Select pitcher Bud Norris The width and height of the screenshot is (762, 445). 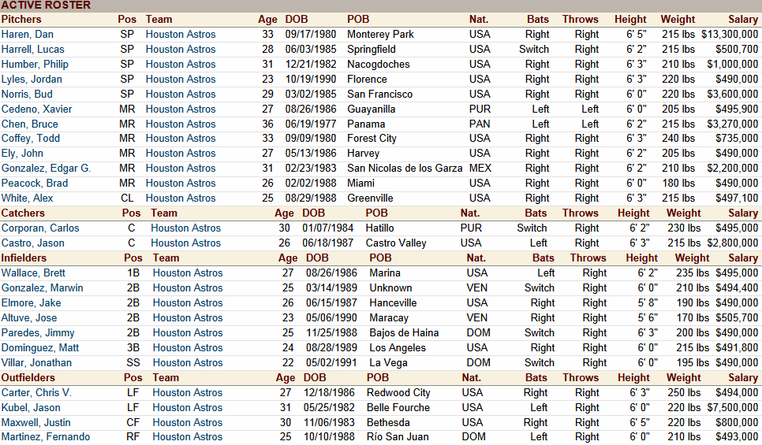pyautogui.click(x=28, y=94)
